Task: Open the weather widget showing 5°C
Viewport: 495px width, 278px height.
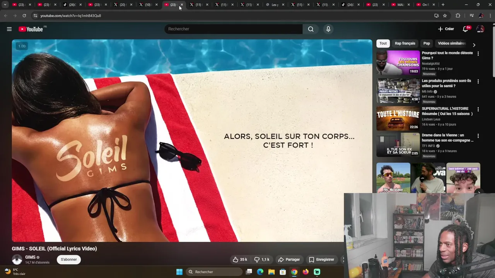Action: point(15,272)
